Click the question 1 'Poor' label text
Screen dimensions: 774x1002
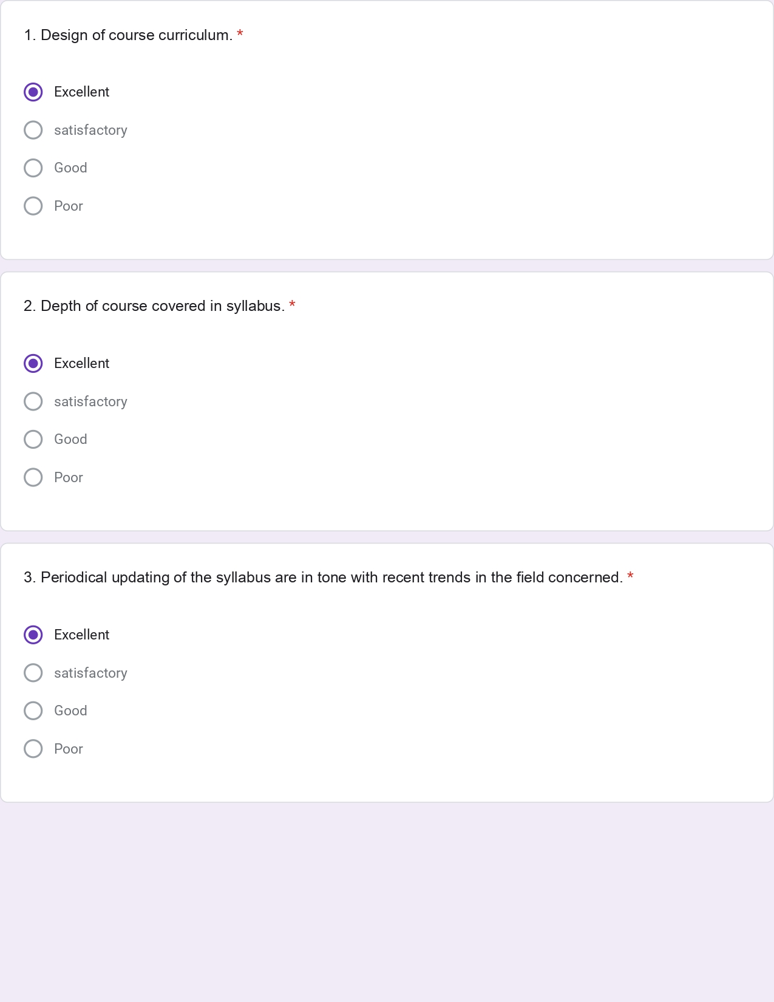tap(68, 206)
